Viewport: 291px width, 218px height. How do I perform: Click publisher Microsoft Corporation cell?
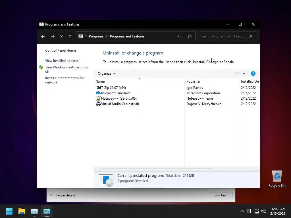203,93
